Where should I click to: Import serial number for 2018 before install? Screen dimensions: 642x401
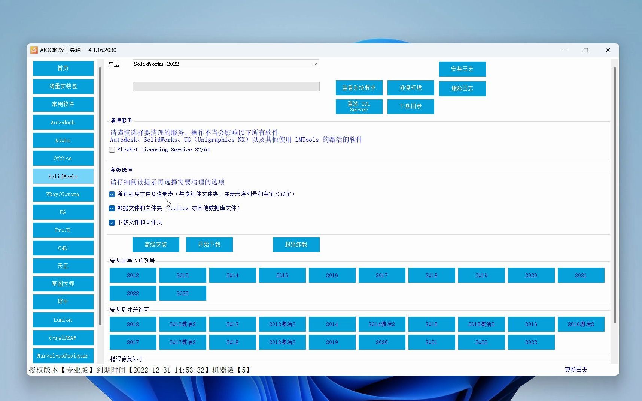tap(432, 275)
